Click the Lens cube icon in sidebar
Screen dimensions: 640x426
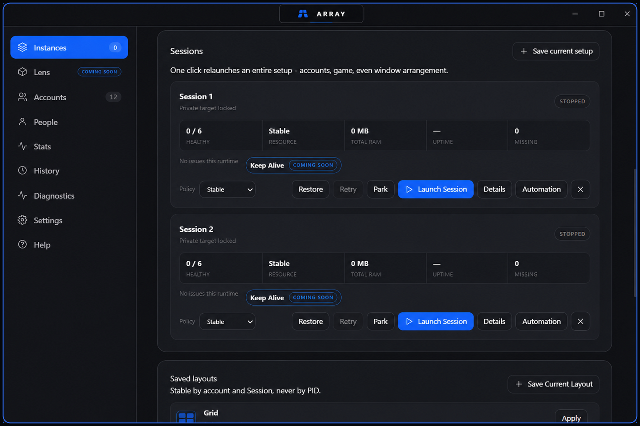click(x=22, y=72)
